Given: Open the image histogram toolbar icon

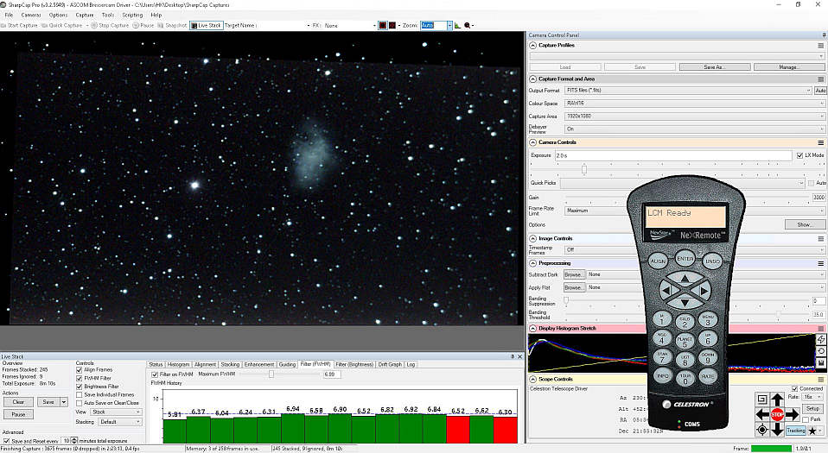Looking at the screenshot, I should pos(457,25).
